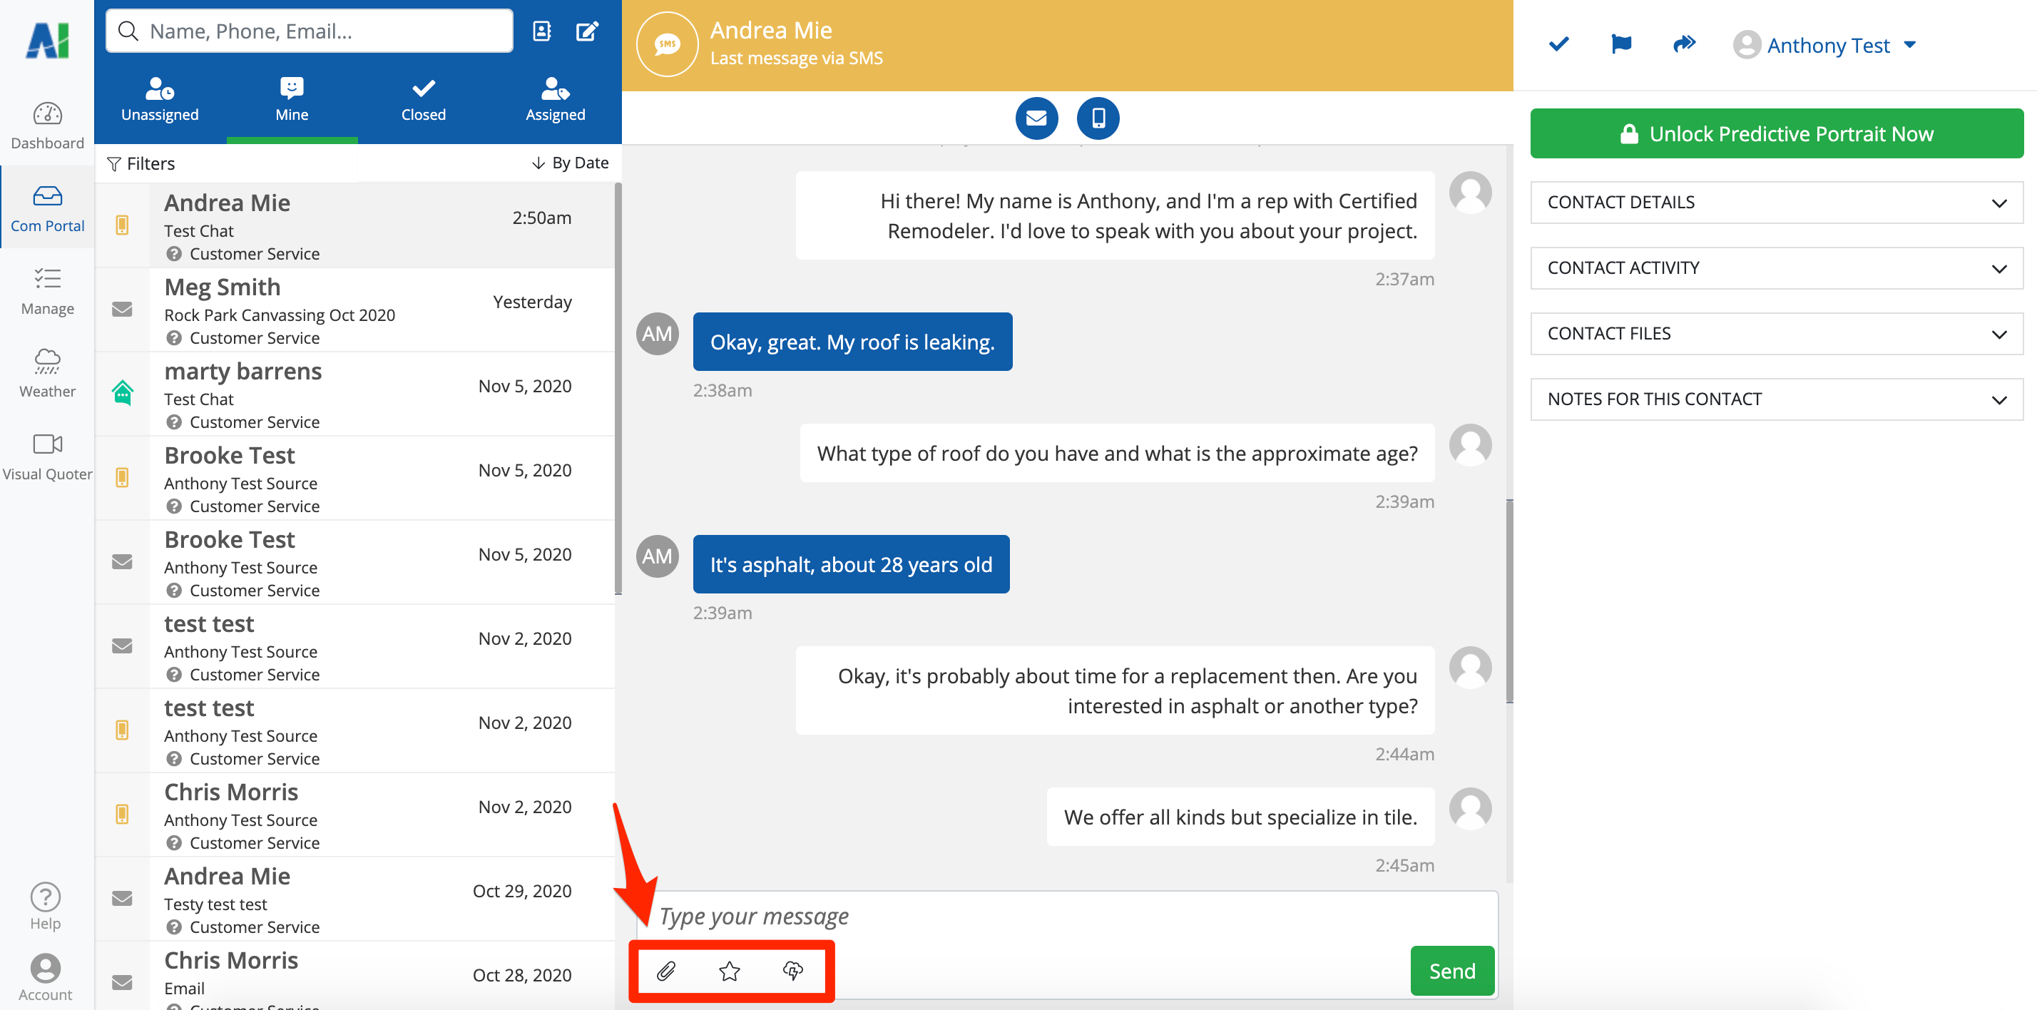Switch to the Unassigned tab
The image size is (2037, 1010).
click(x=160, y=100)
